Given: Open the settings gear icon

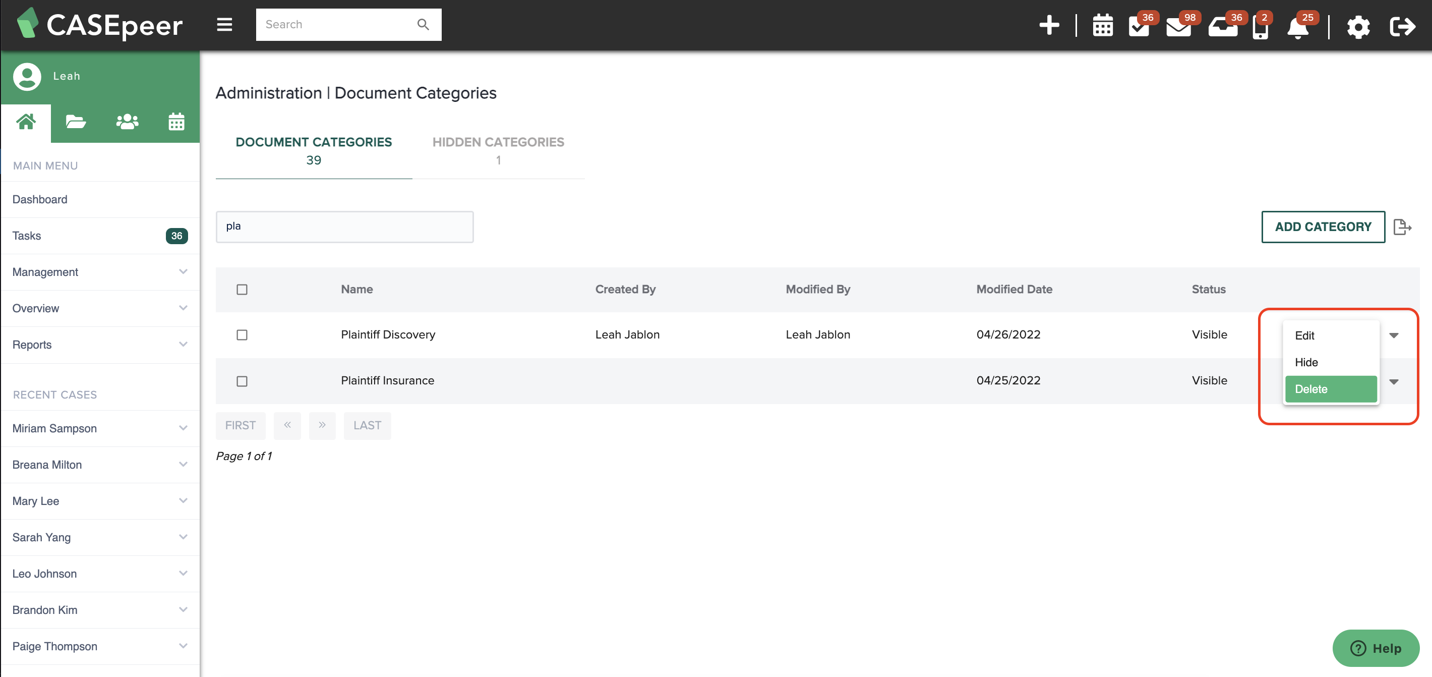Looking at the screenshot, I should (x=1358, y=27).
